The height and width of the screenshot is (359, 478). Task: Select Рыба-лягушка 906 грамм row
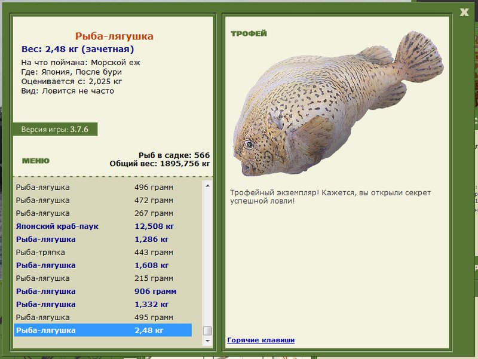point(103,292)
